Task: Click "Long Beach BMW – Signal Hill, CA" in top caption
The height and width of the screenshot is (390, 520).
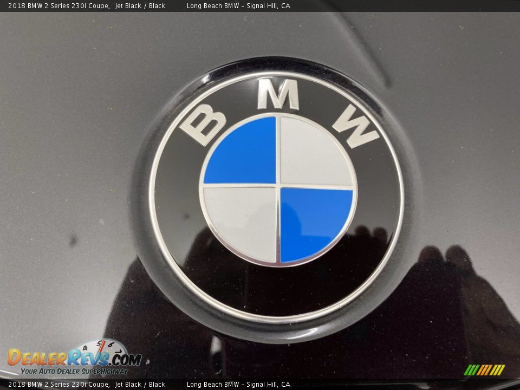Action: 238,5
